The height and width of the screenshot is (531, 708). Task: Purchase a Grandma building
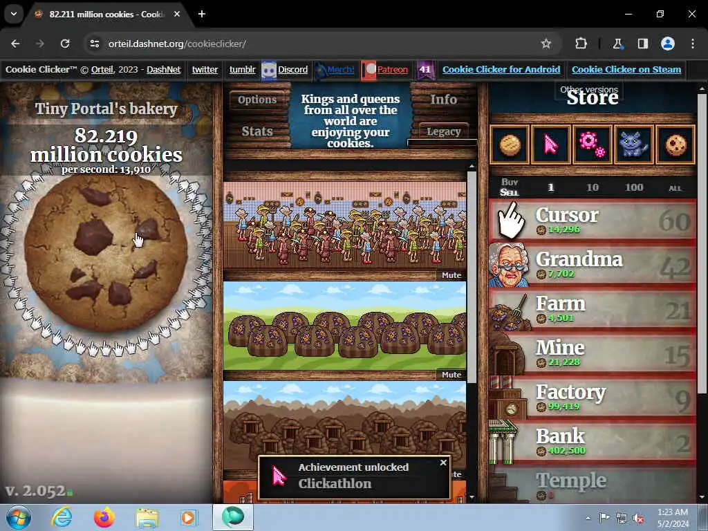pos(593,265)
